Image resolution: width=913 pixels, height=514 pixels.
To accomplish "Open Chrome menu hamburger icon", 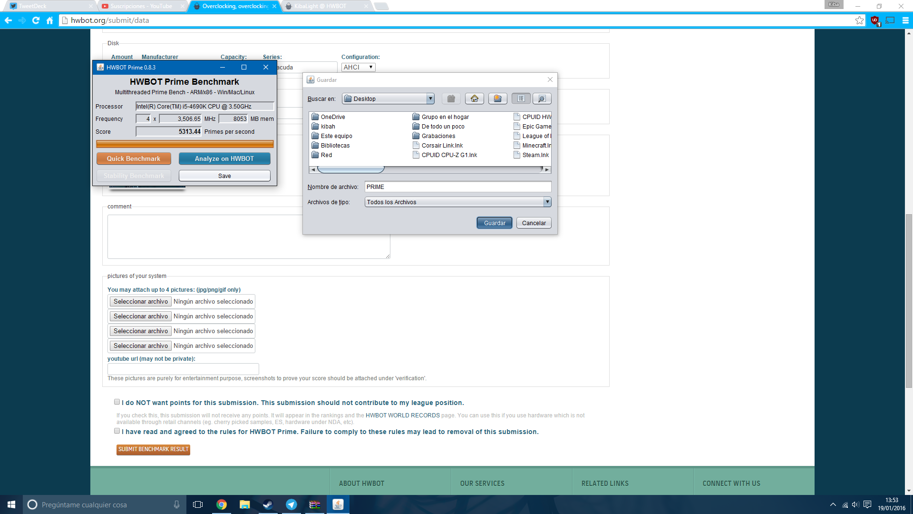I will (x=905, y=20).
